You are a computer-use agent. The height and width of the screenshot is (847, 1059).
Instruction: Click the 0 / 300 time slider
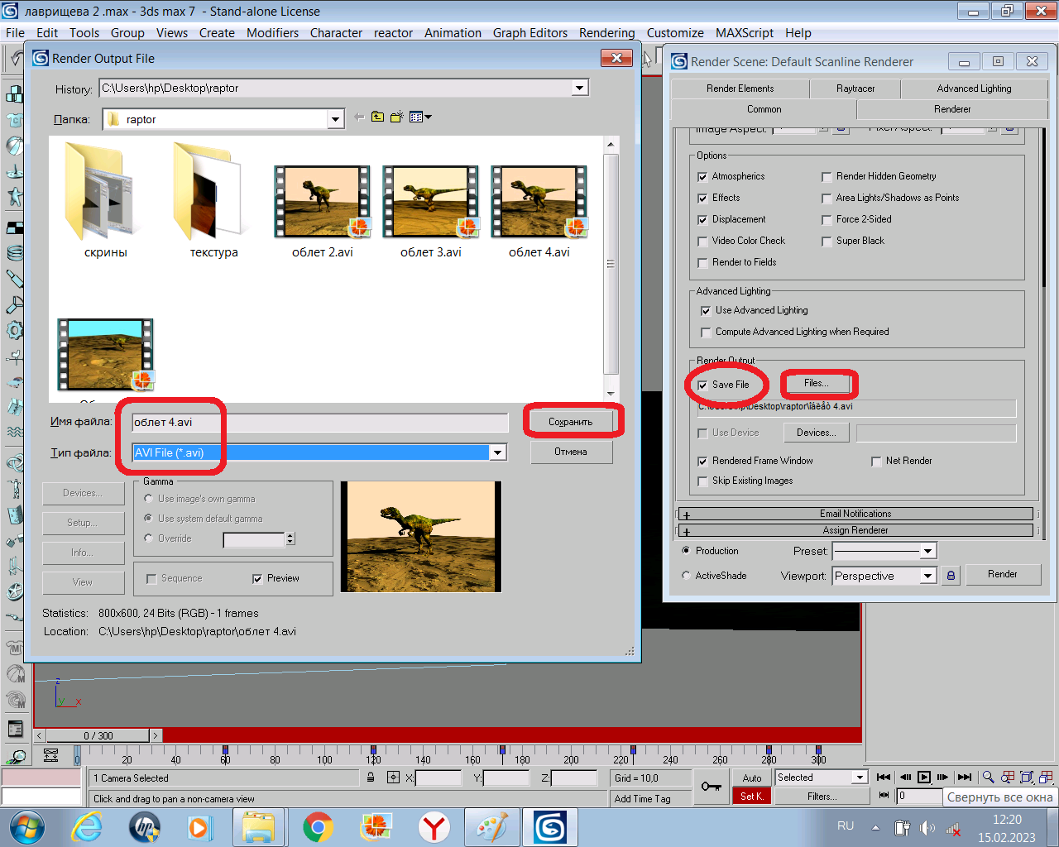click(x=98, y=735)
